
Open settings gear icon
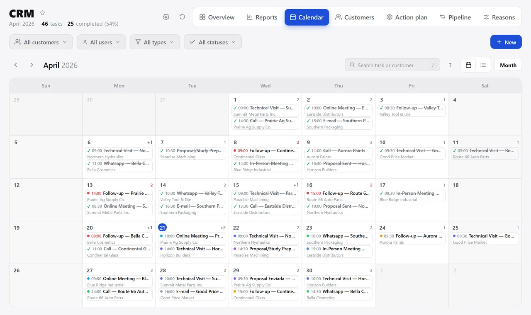(x=166, y=17)
